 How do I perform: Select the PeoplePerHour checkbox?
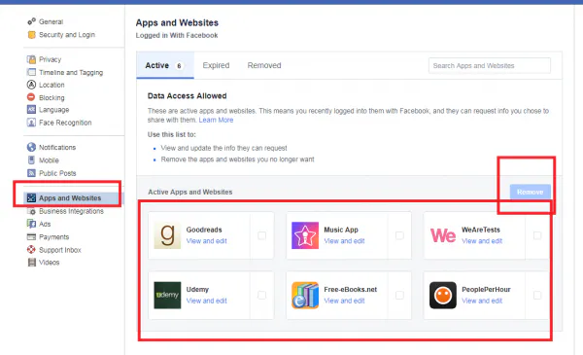[537, 295]
